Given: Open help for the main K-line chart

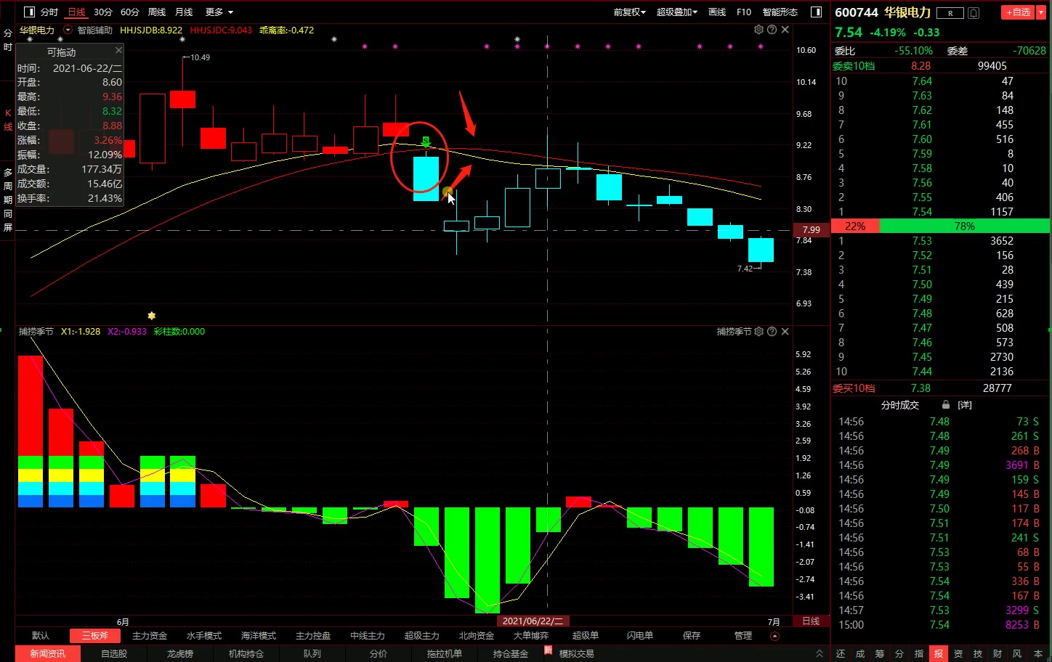Looking at the screenshot, I should [772, 30].
